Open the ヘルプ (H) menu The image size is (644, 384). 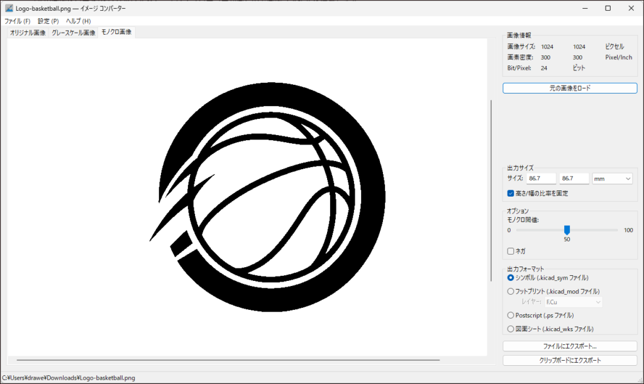pos(78,21)
